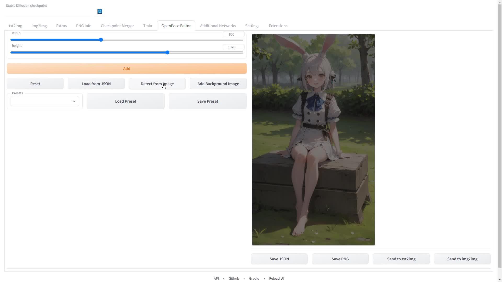This screenshot has width=502, height=282.
Task: Save the current pose as a preset
Action: [207, 101]
